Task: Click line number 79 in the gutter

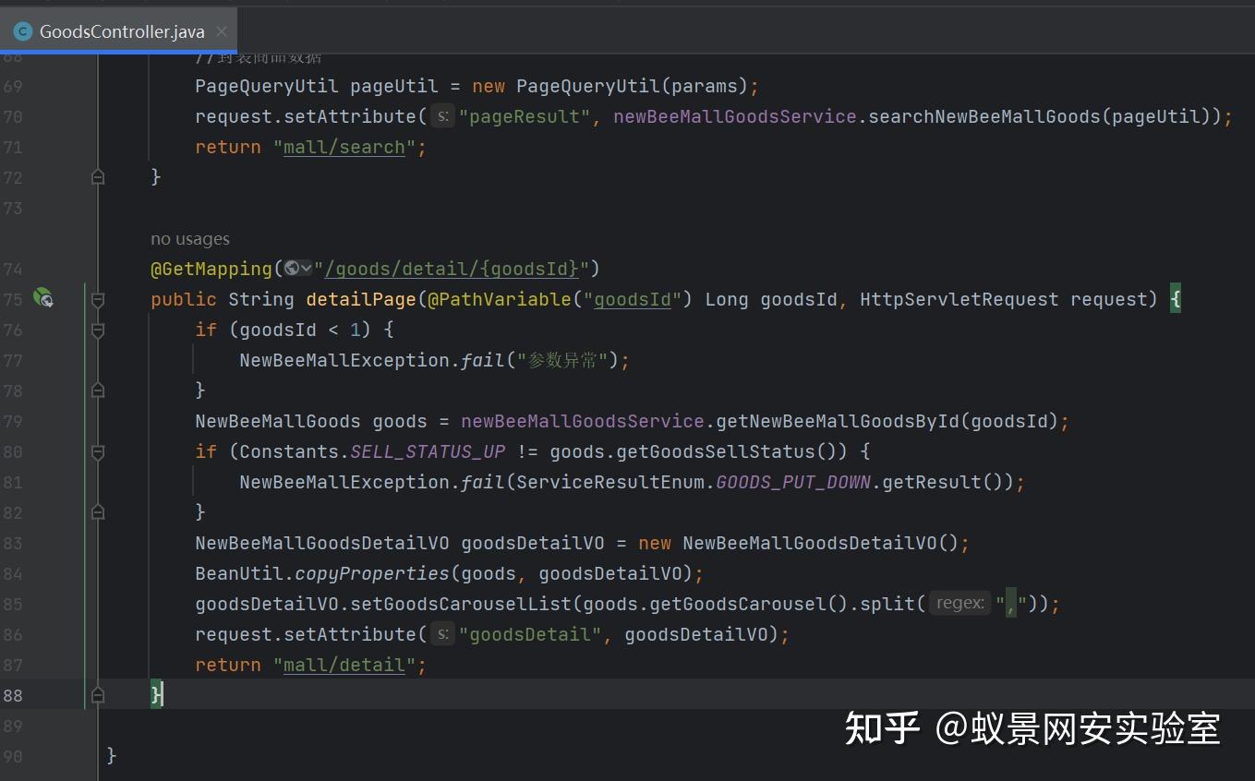Action: [13, 421]
